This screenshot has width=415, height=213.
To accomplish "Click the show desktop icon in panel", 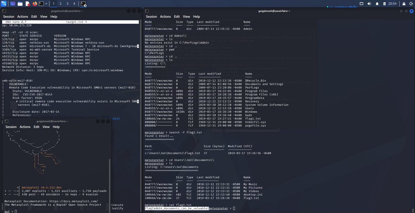I will tap(13, 3).
